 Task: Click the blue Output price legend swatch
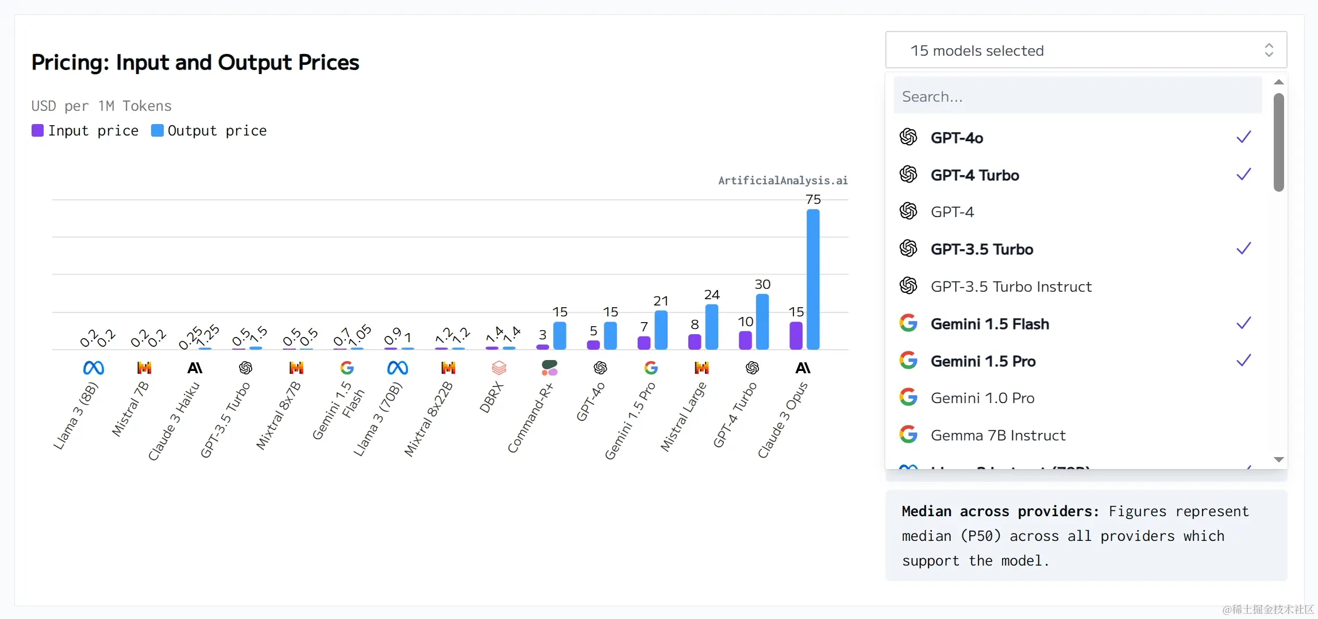pos(157,130)
